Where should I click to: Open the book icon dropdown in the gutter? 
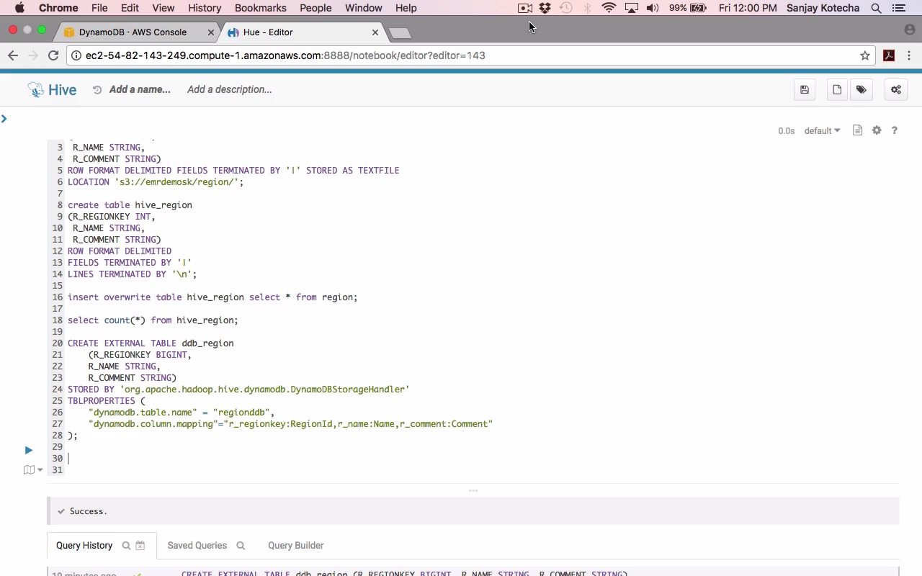[x=33, y=470]
